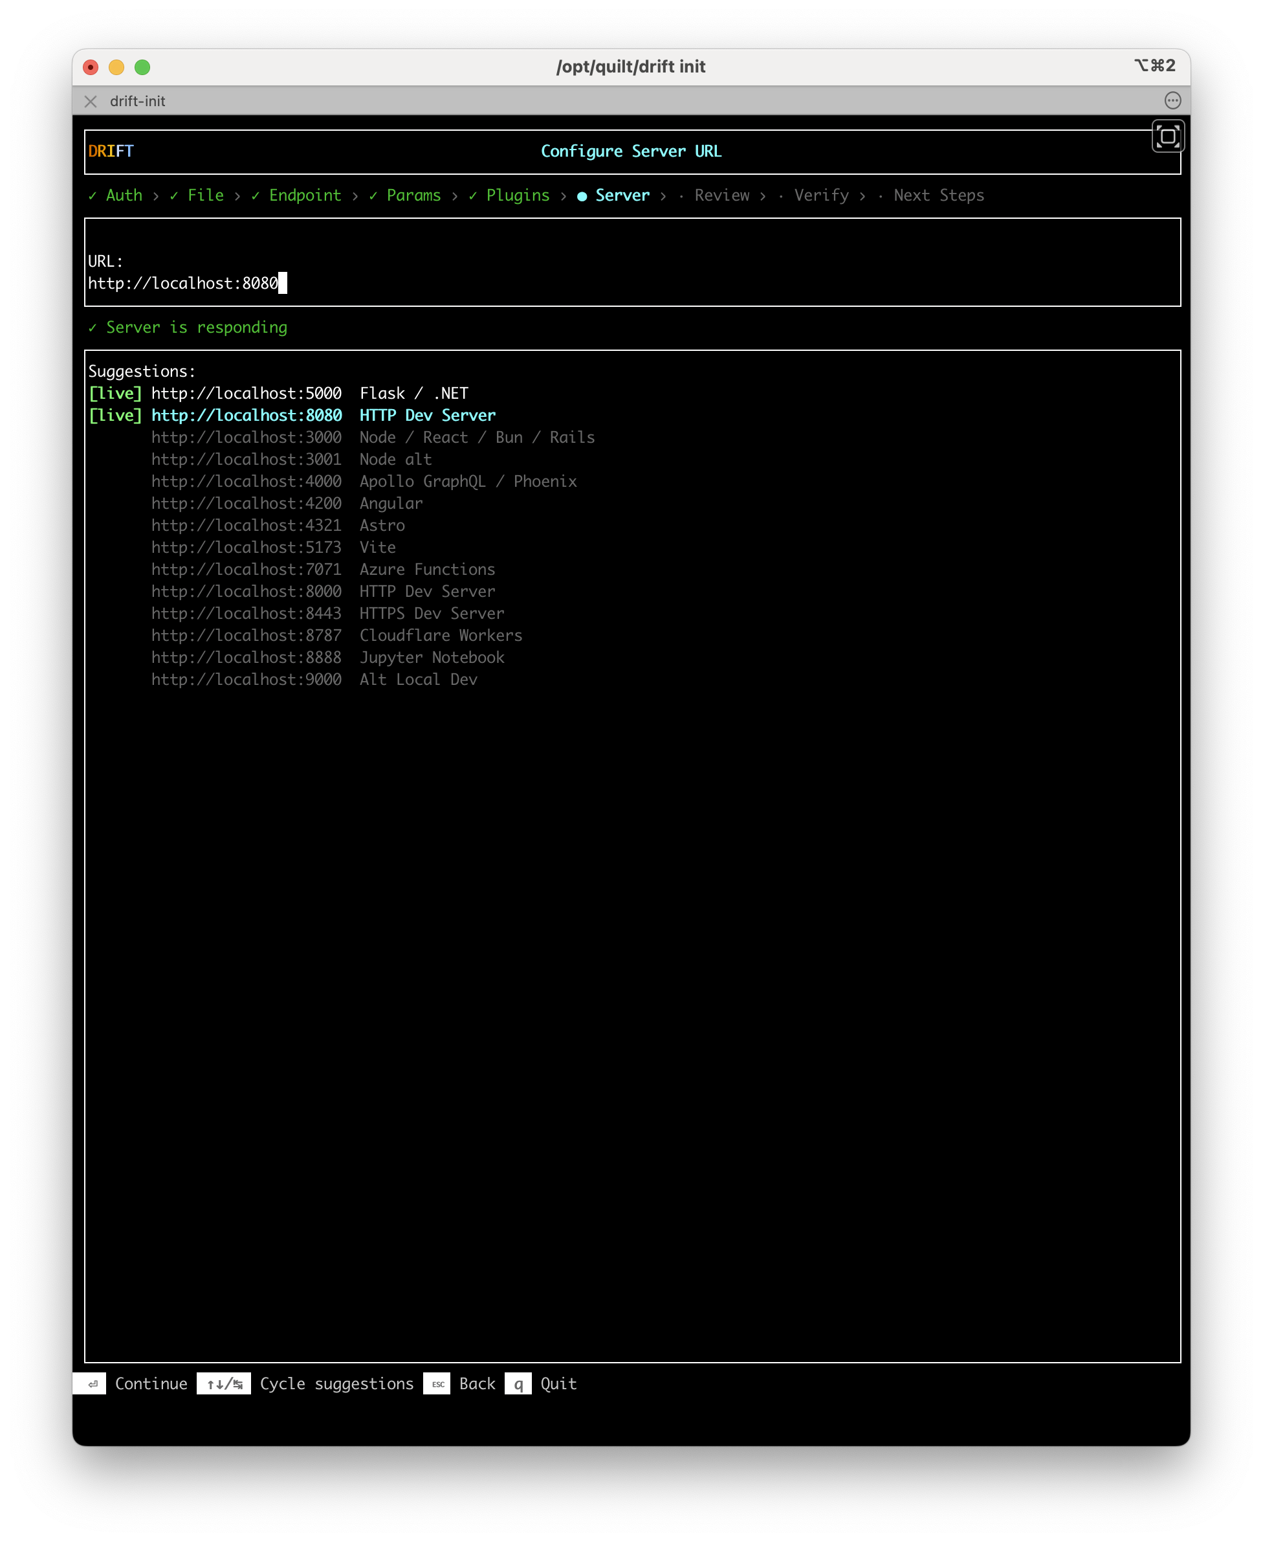The image size is (1263, 1542).
Task: Click the fullscreen capture icon at top right
Action: pos(1169,135)
